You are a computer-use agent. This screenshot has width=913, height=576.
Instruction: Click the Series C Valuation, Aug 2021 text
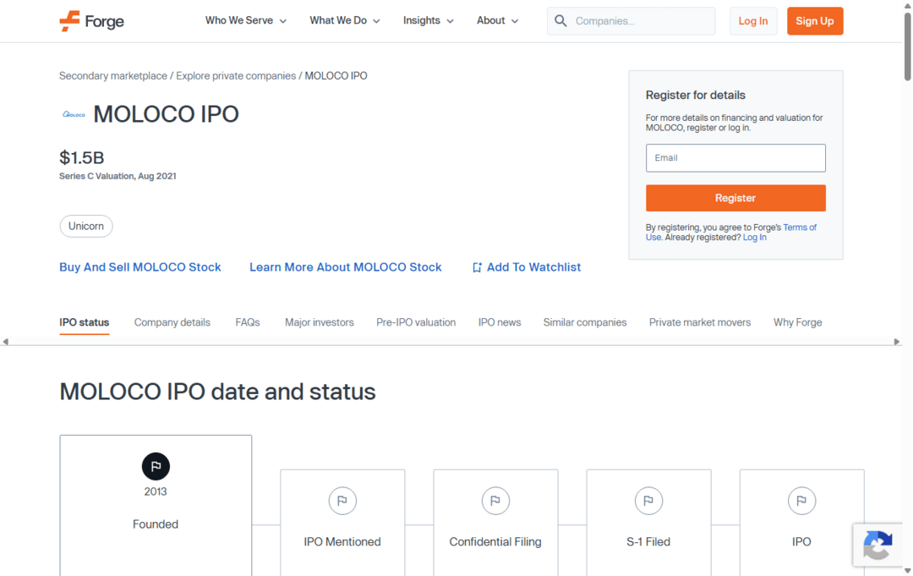click(x=118, y=176)
